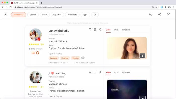Image resolution: width=176 pixels, height=99 pixels.
Task: Click the back arrow in filter bar
Action: pos(6,14)
